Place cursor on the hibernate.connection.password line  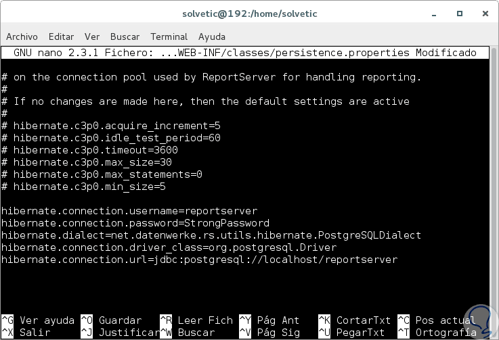pyautogui.click(x=135, y=223)
